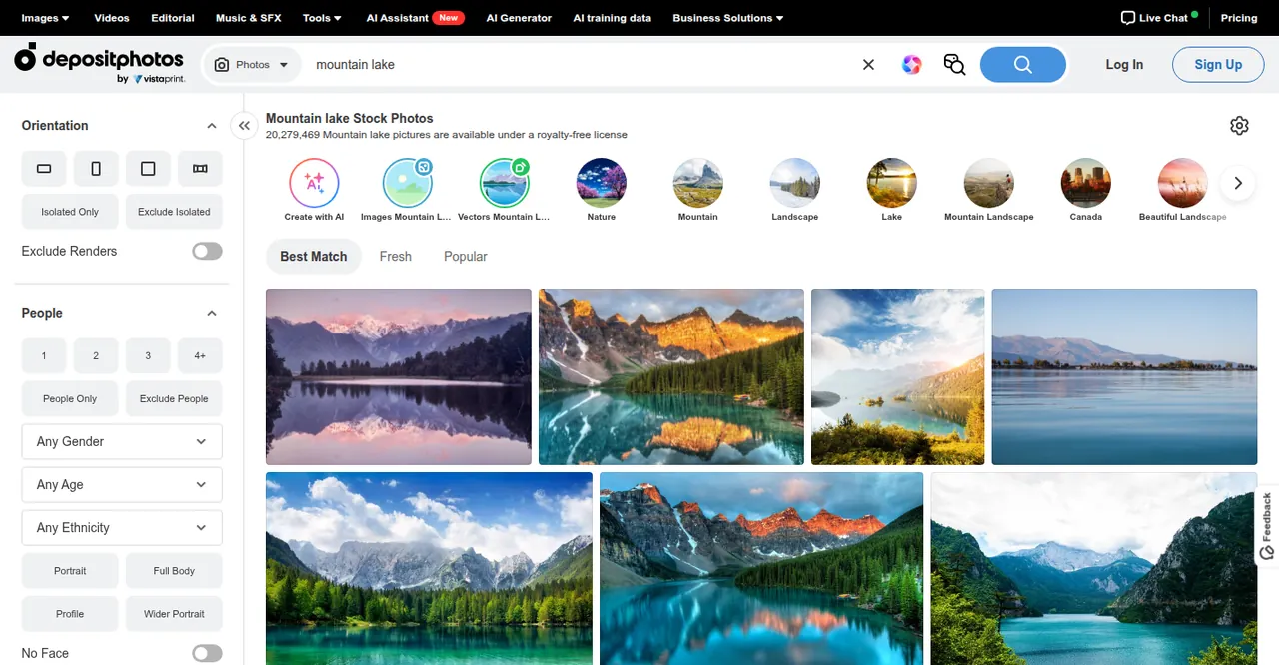Viewport: 1279px width, 665px height.
Task: Switch to the Popular tab
Action: [x=466, y=257]
